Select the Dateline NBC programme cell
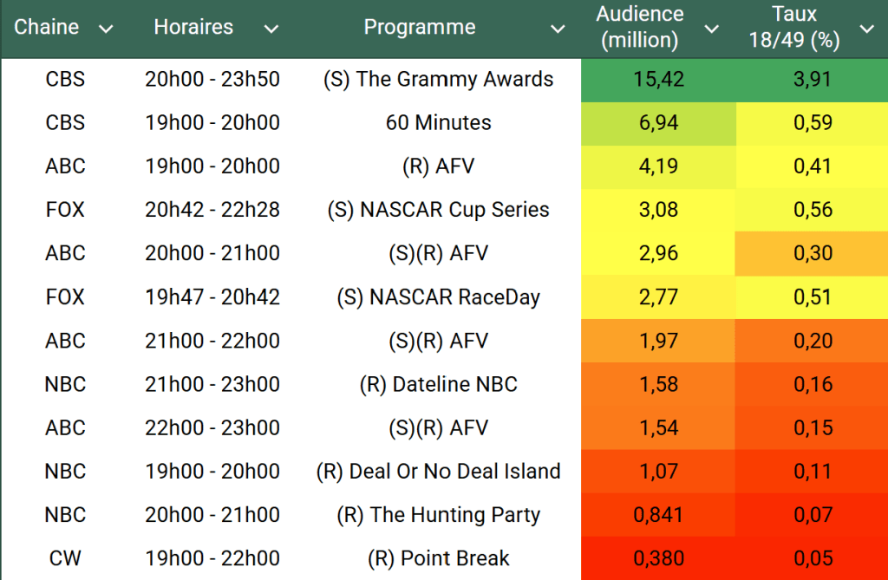 pos(438,384)
